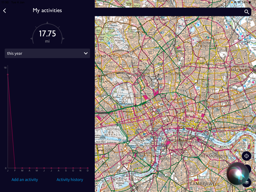Center the map on current location

246,156
